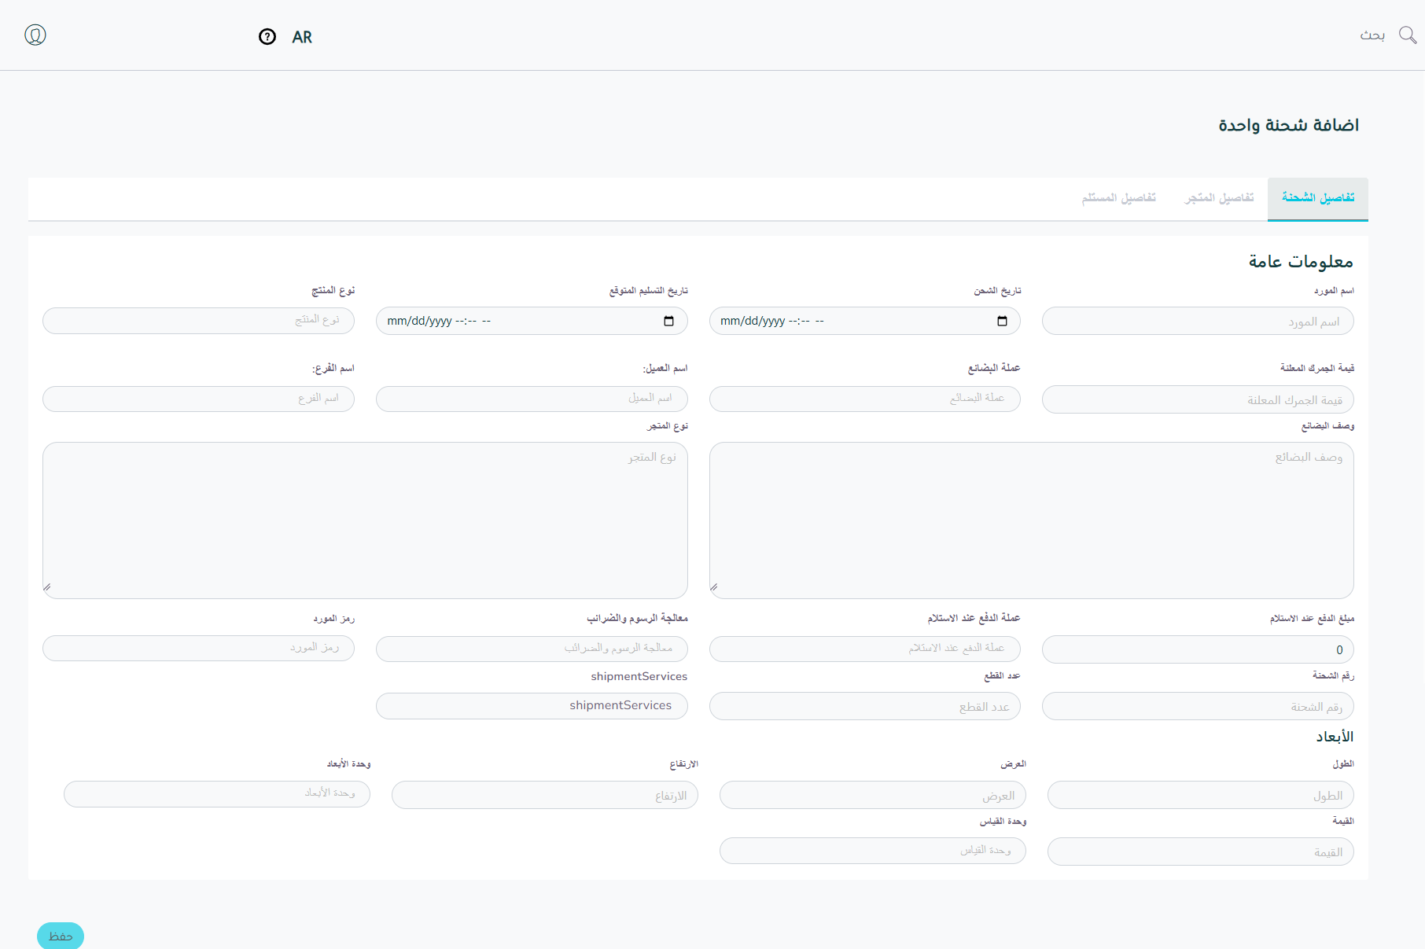Switch to تفاصيل المتجر tab

tap(1219, 197)
